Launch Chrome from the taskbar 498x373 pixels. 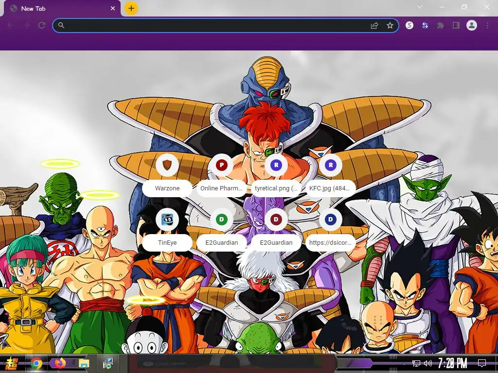(x=36, y=363)
